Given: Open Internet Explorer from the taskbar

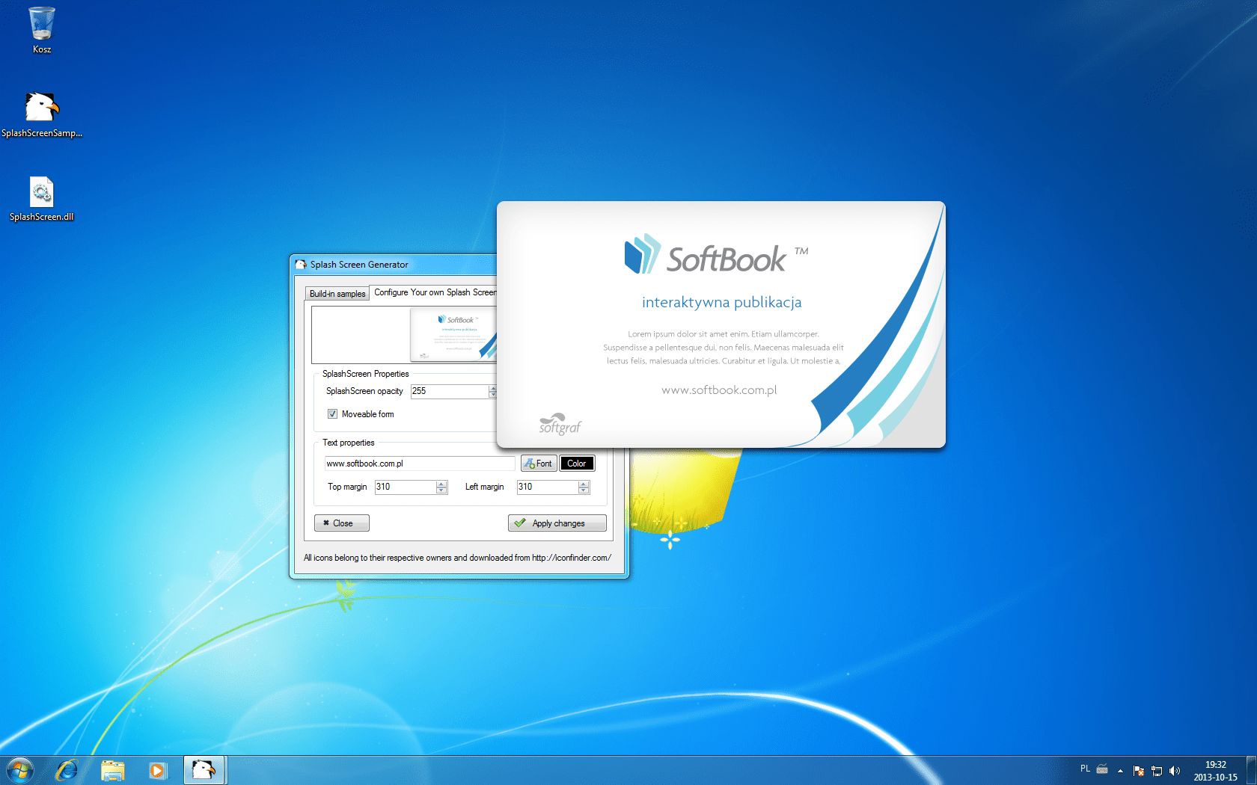Looking at the screenshot, I should click(67, 769).
